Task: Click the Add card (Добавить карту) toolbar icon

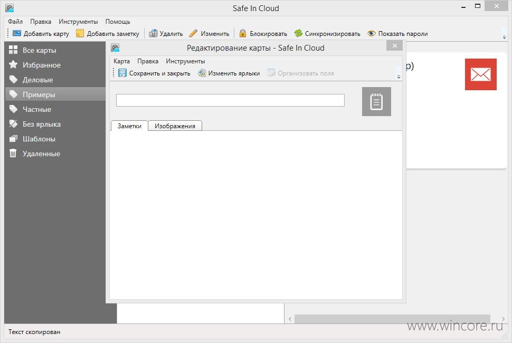Action: coord(17,33)
